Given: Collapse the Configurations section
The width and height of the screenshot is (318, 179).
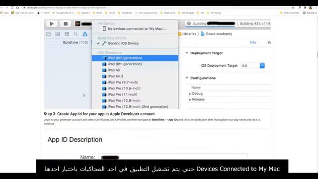Looking at the screenshot, I should pyautogui.click(x=187, y=78).
